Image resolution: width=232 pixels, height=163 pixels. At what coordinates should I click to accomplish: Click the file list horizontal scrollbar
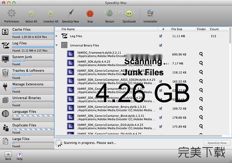click(138, 136)
